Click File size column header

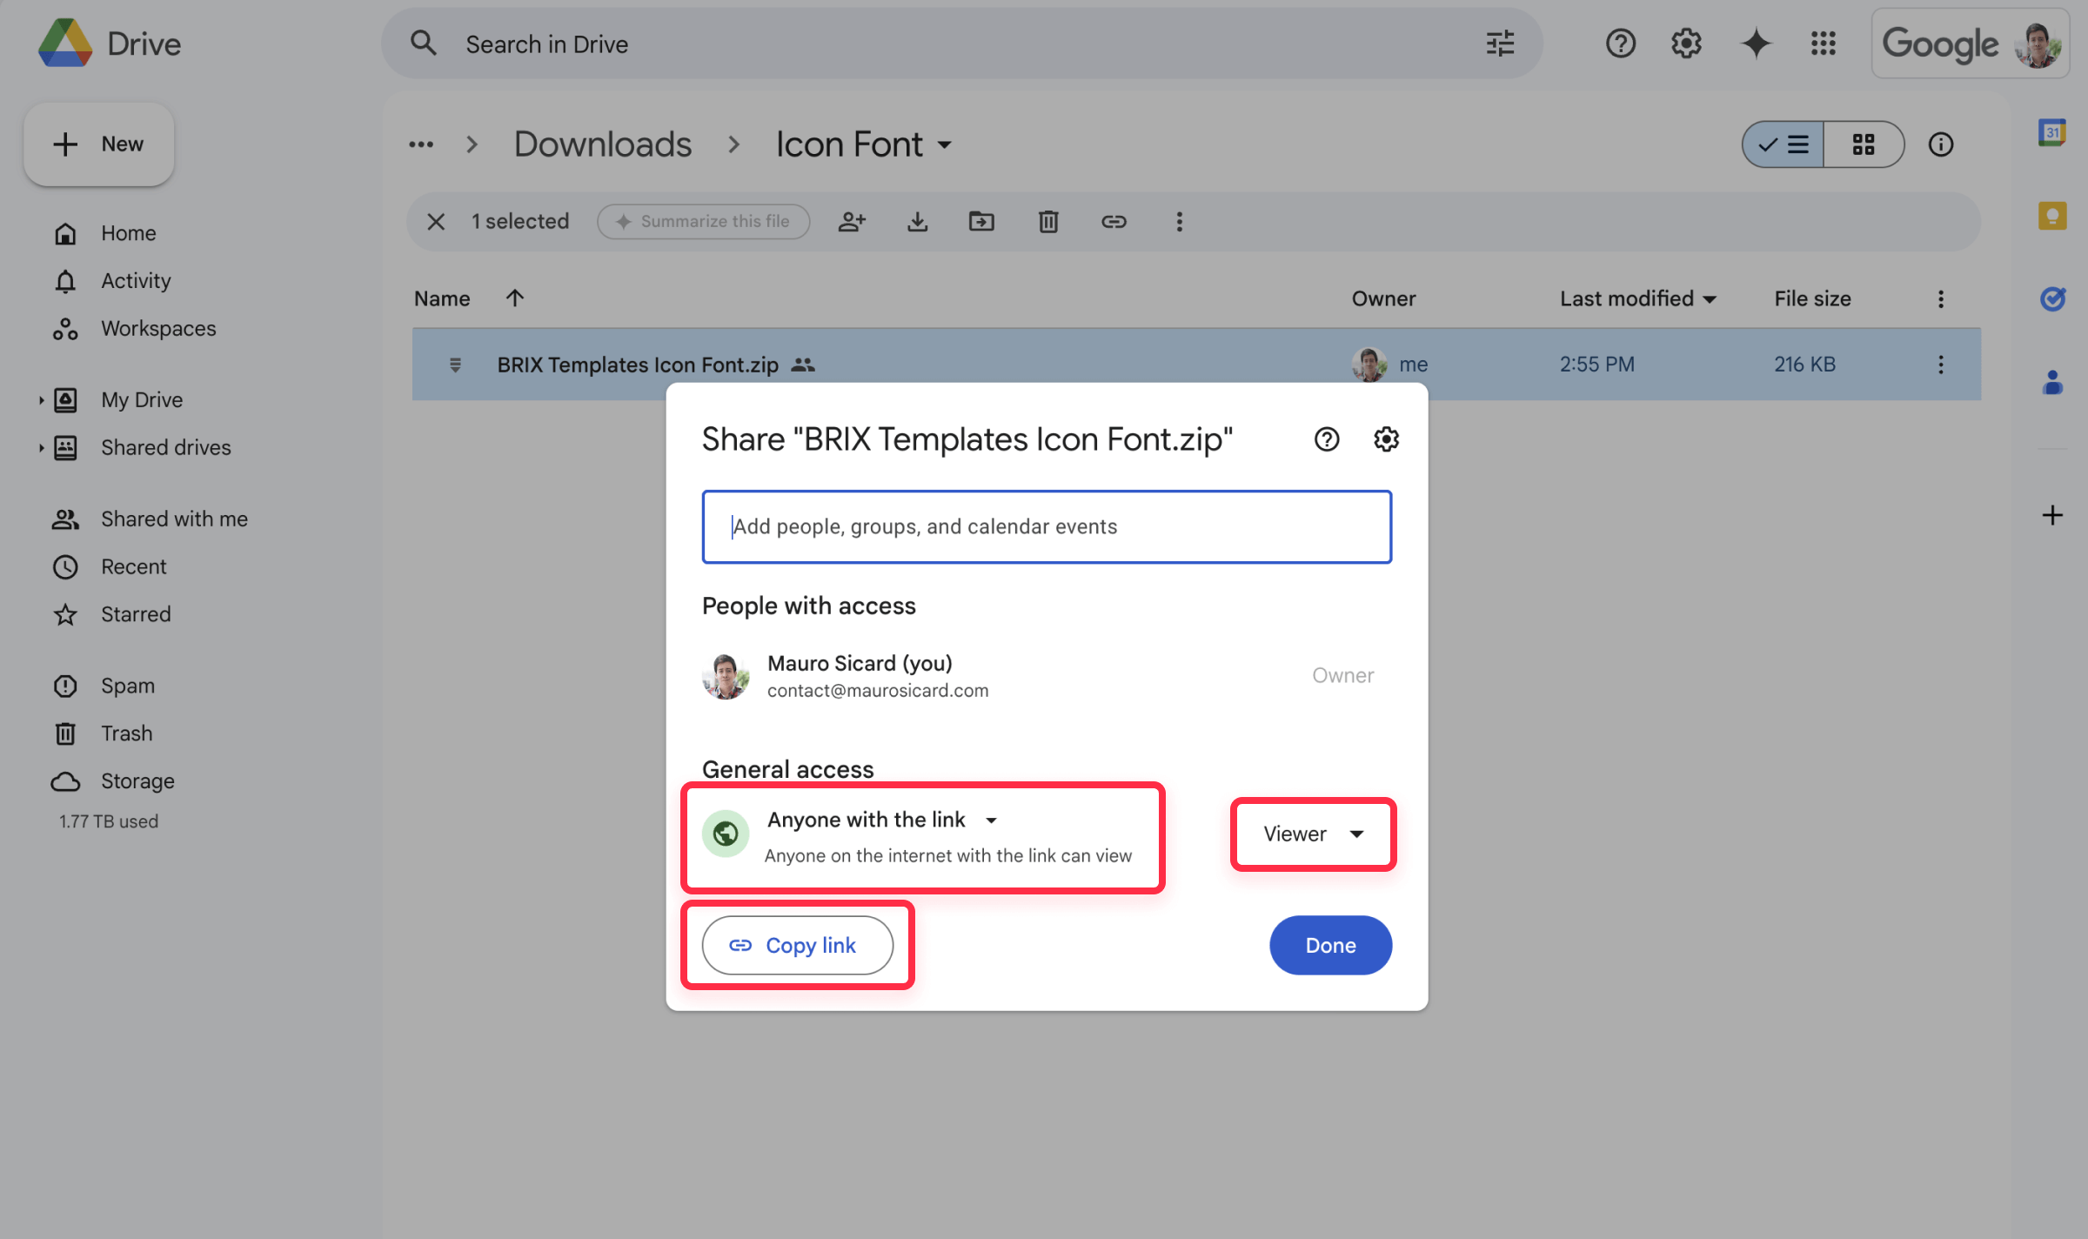tap(1812, 298)
